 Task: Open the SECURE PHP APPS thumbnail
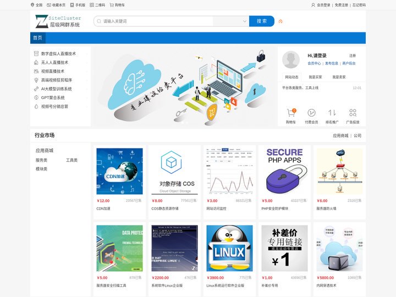[x=285, y=171]
